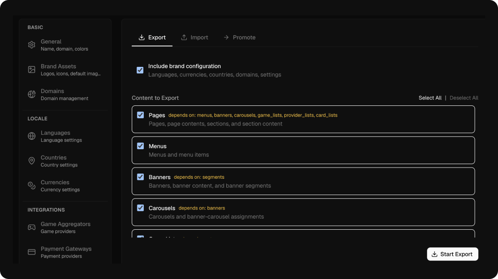Open Languages settings in sidebar

pos(65,136)
